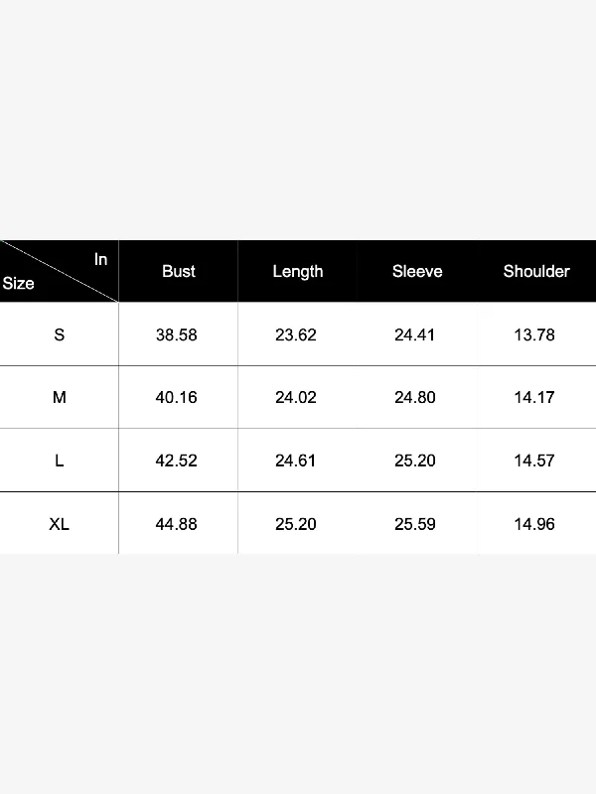The height and width of the screenshot is (794, 596).
Task: Select the L size row label
Action: click(60, 461)
